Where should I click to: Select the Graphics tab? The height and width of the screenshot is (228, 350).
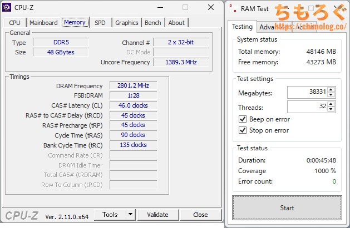click(x=126, y=23)
